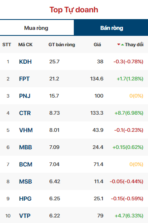The image size is (148, 223).
Task: Click the Giá column header
Action: tap(97, 45)
